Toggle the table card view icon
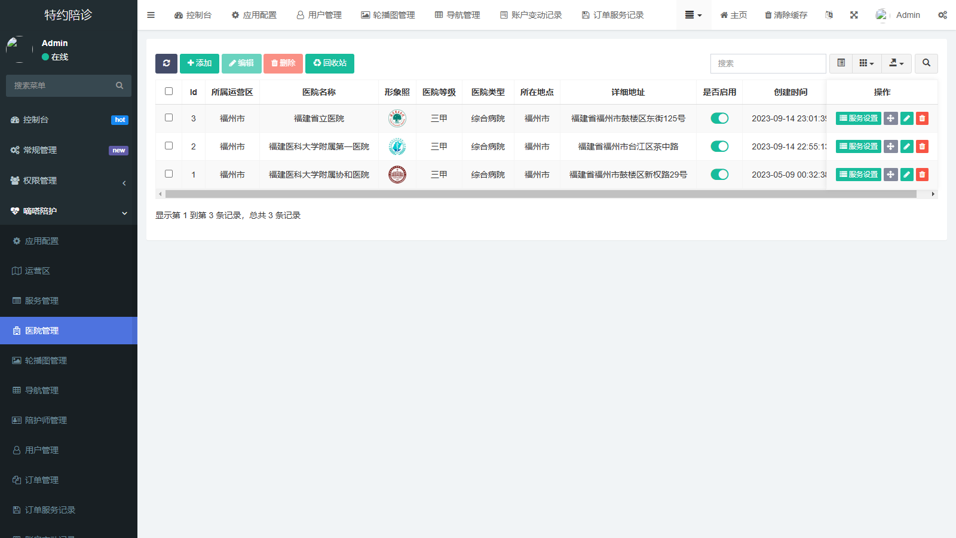The image size is (956, 538). tap(841, 63)
